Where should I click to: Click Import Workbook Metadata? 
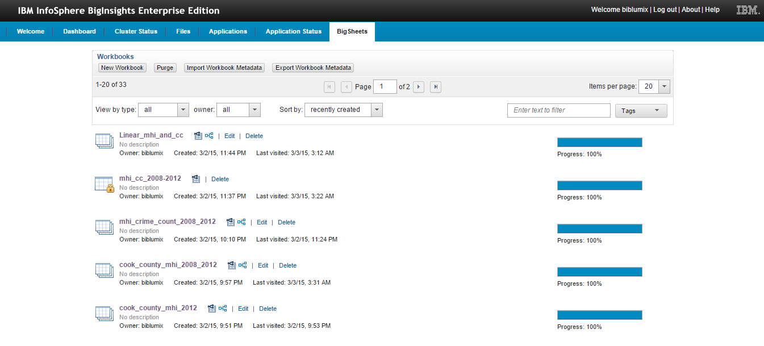click(224, 68)
